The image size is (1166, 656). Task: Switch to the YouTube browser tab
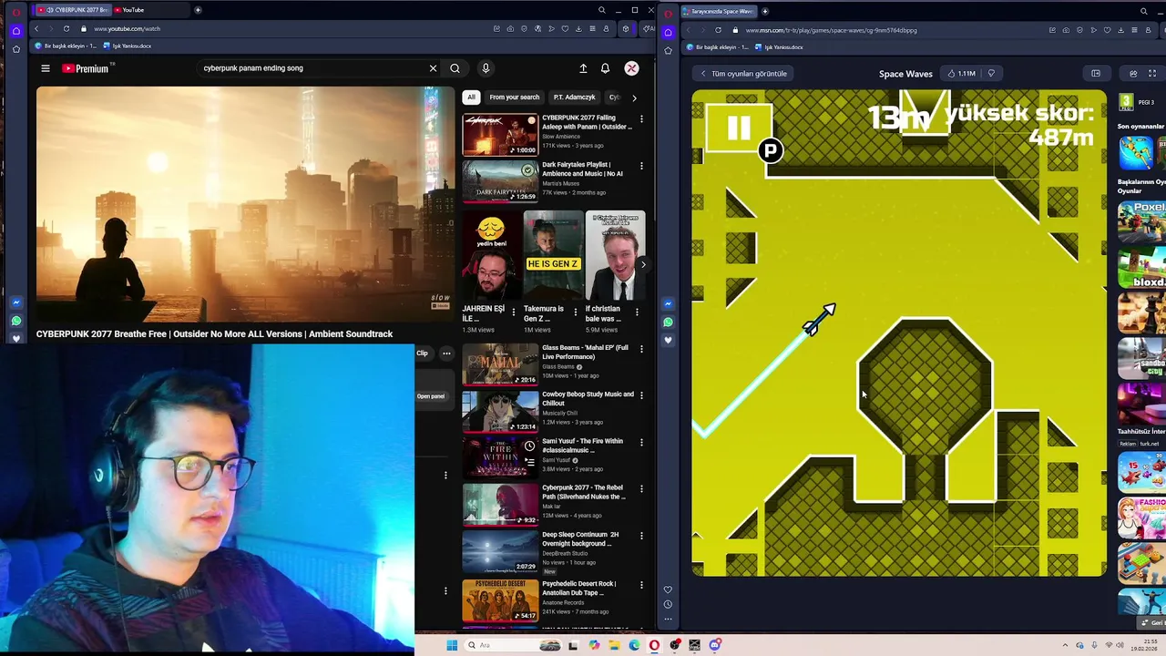click(150, 10)
